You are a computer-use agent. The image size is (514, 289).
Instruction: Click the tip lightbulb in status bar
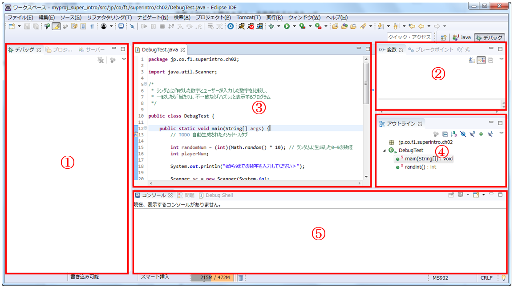(x=504, y=277)
